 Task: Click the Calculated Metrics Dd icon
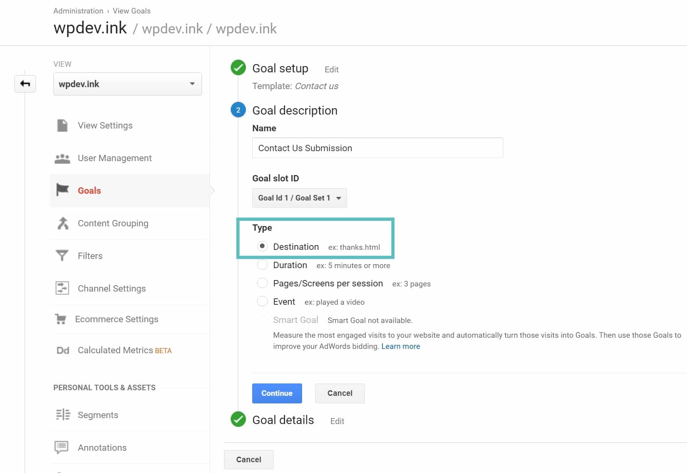click(63, 350)
